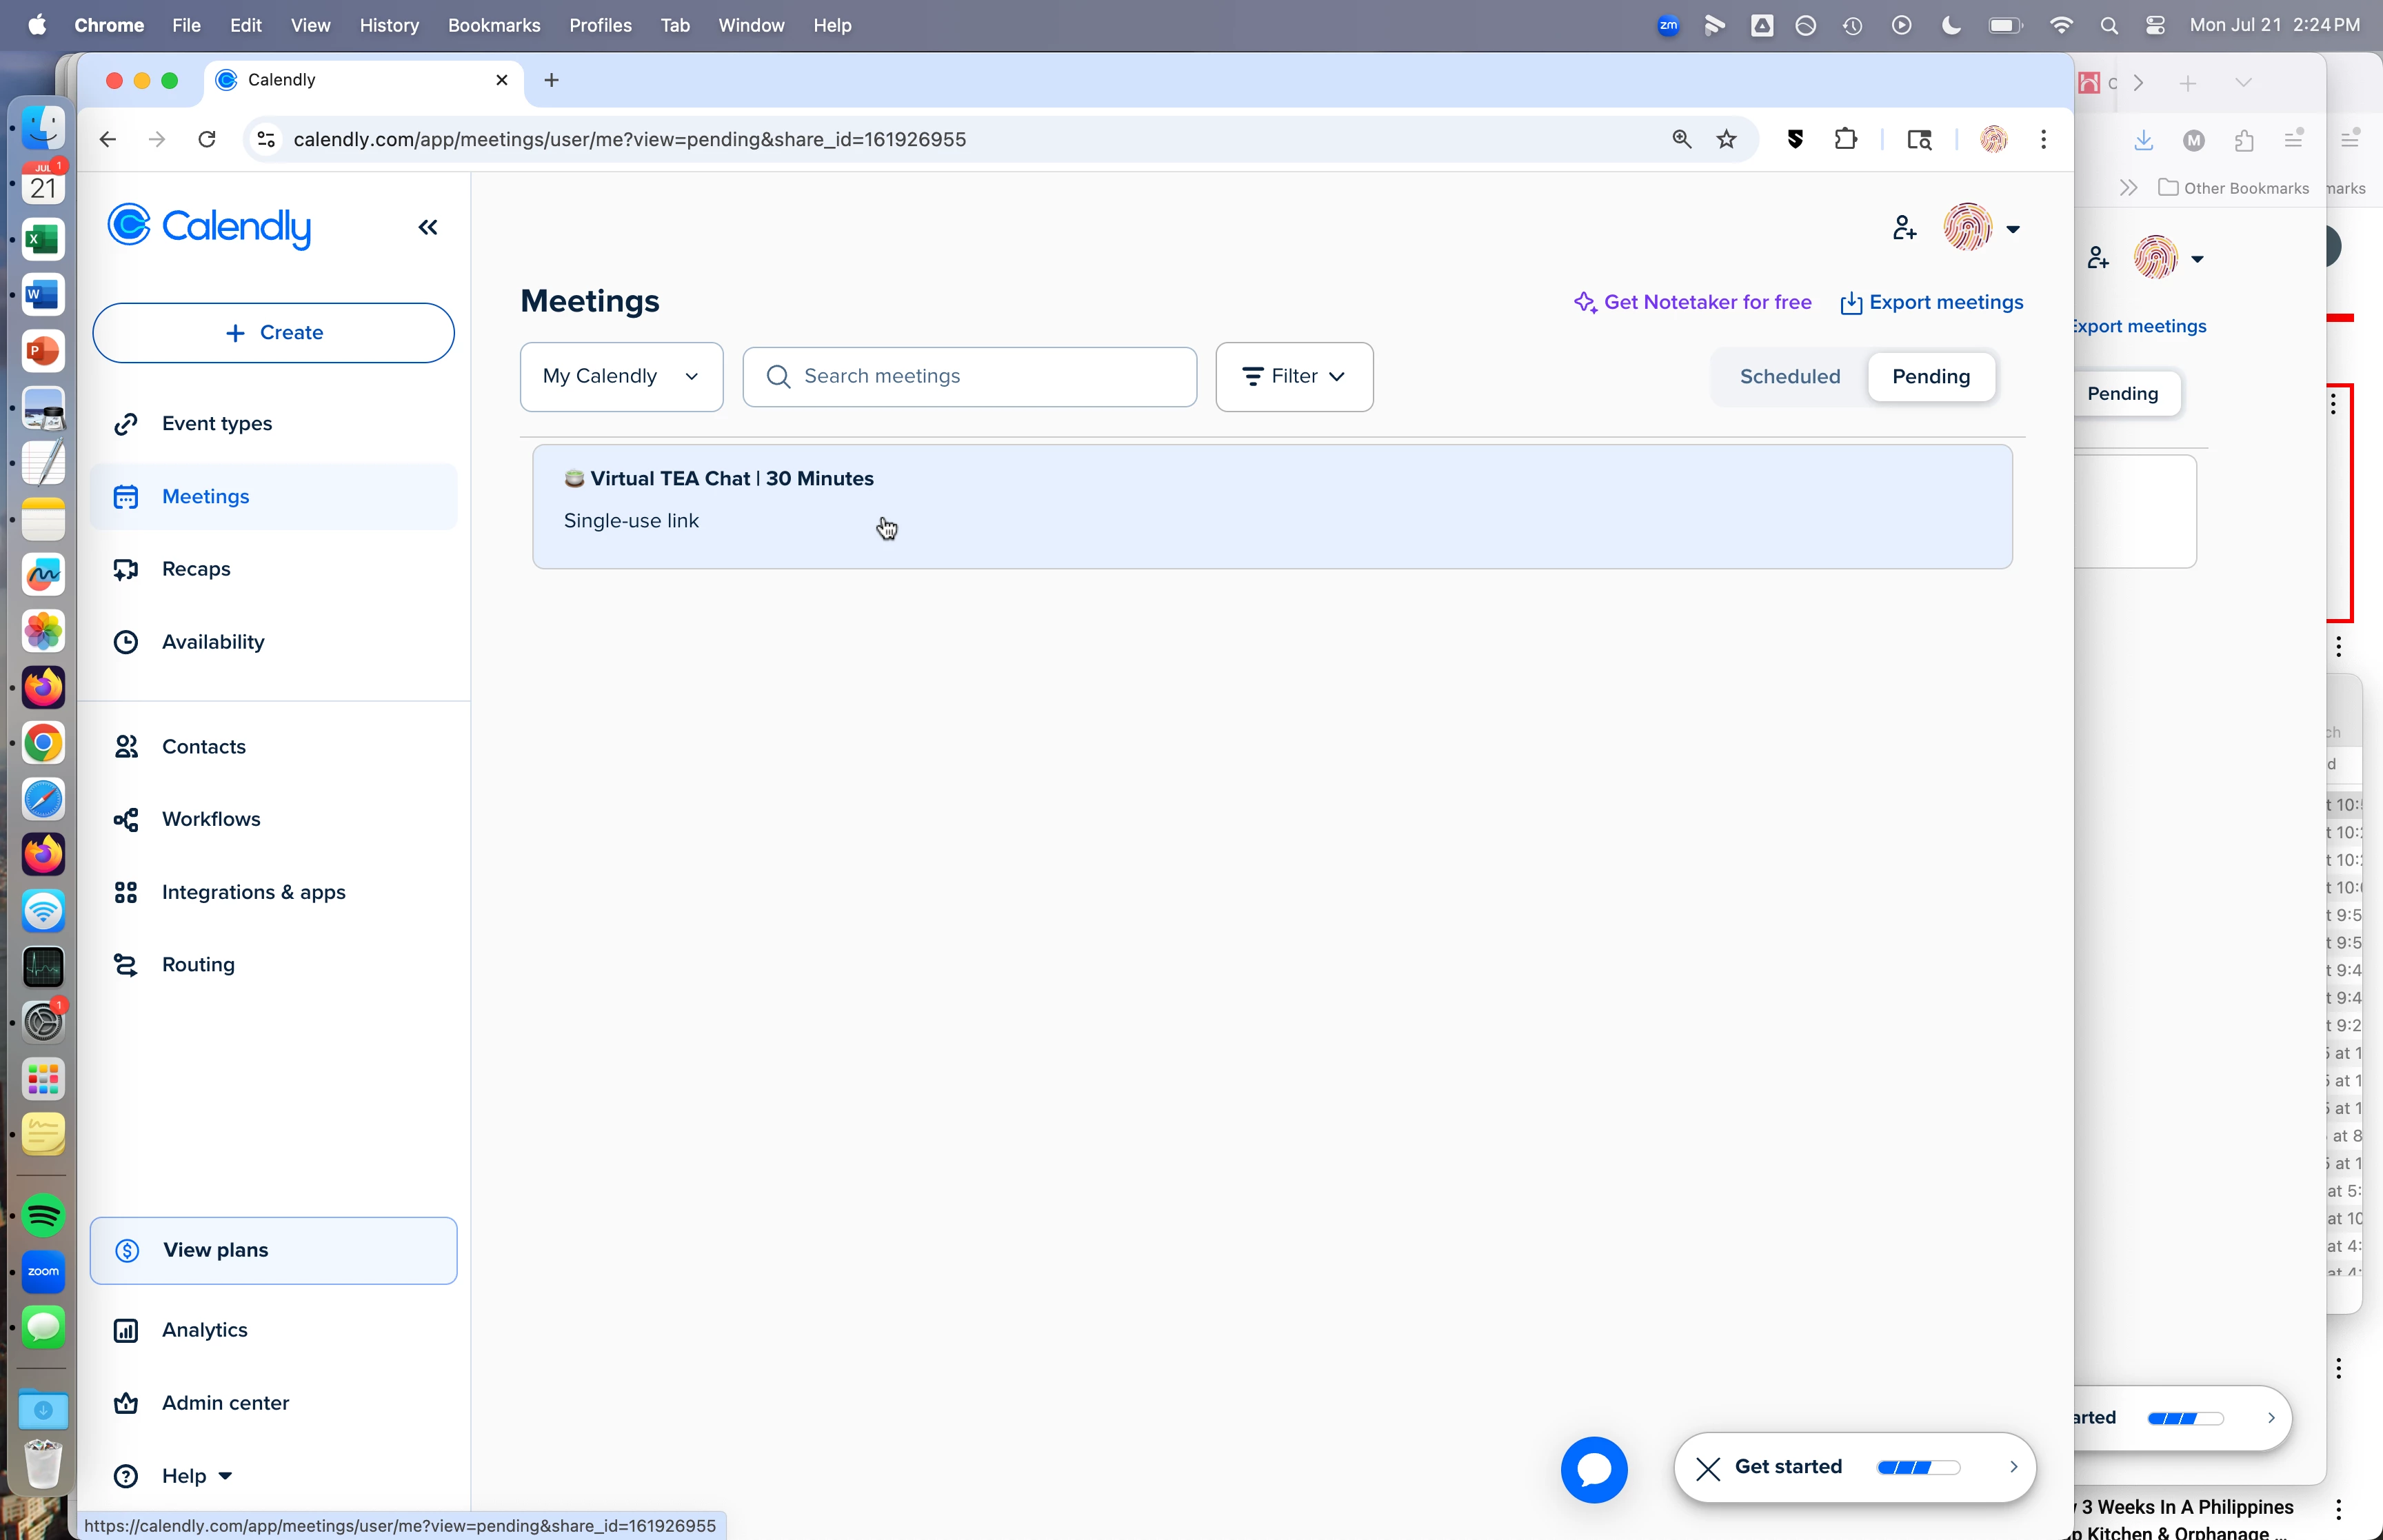Viewport: 2383px width, 1540px height.
Task: Click the View plans button
Action: 273,1250
